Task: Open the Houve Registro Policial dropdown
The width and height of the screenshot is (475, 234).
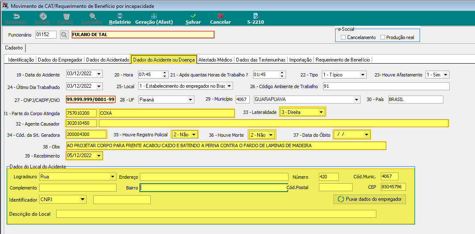Action: 194,135
